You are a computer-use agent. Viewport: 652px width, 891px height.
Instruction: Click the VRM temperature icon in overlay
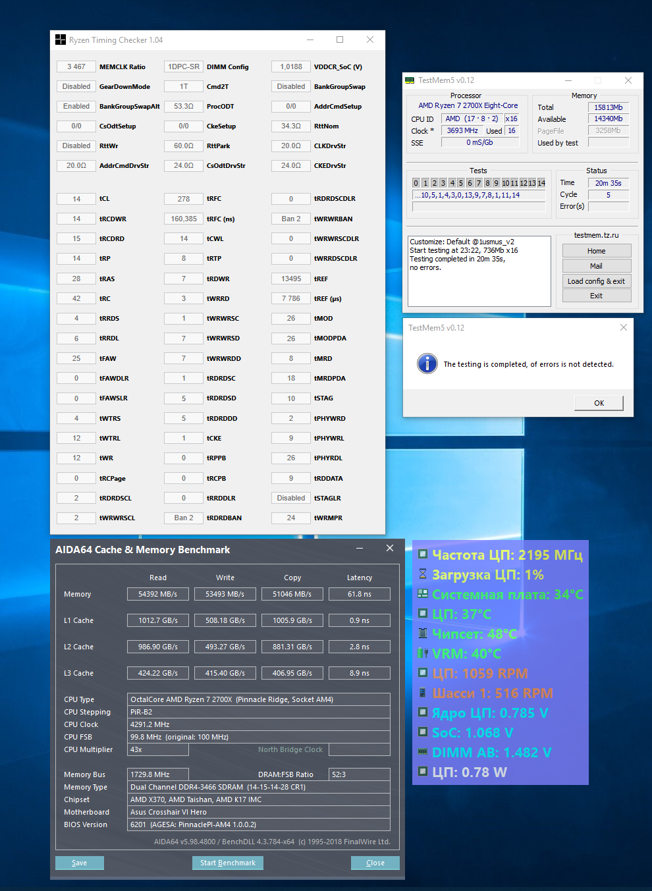(423, 653)
